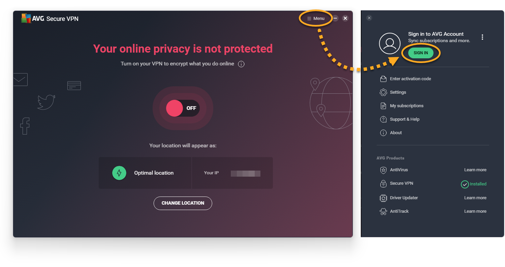Screen dimensions: 505x267
Task: Click the info icon beside VPN description
Action: pos(241,64)
